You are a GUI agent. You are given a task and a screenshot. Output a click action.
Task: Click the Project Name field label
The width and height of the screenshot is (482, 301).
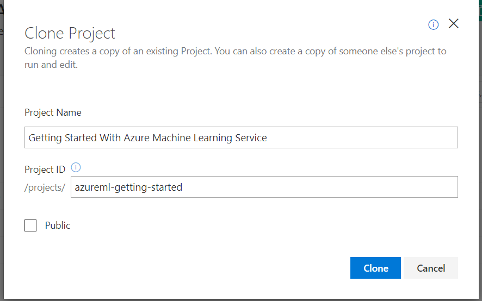(53, 113)
